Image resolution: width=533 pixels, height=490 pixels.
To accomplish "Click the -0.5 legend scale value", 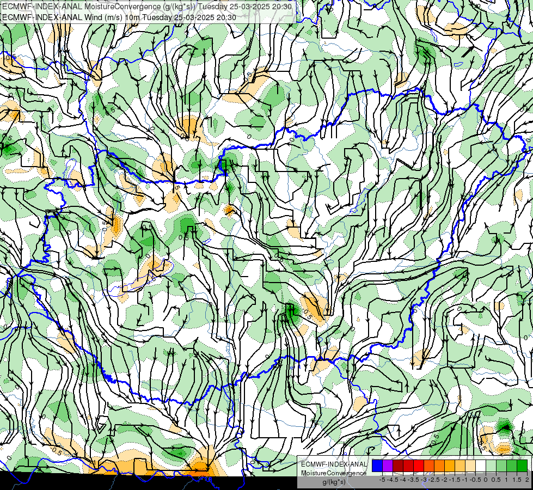I will pyautogui.click(x=475, y=480).
